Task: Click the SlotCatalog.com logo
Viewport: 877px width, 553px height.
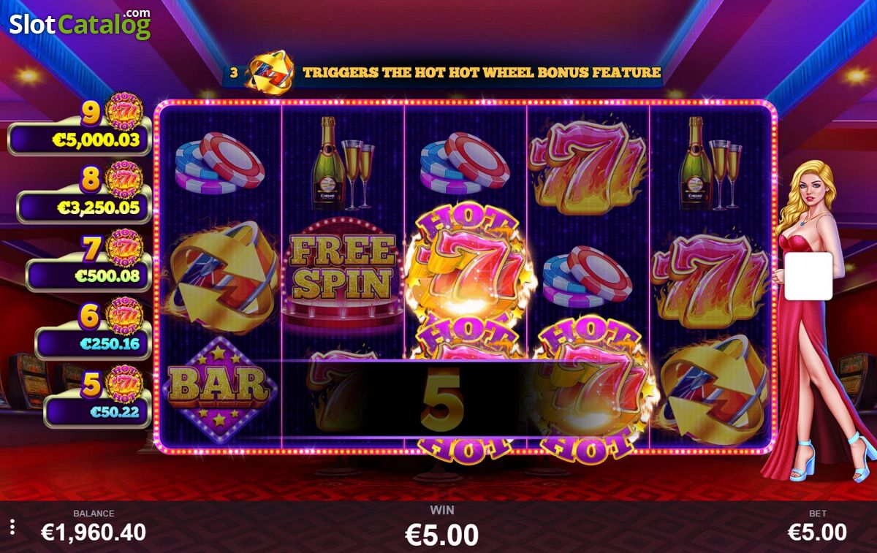Action: [80, 24]
